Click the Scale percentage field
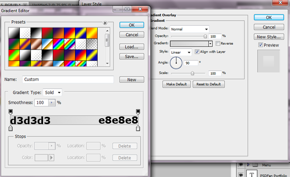Screen dimensions: 290x177 [x=215, y=73]
